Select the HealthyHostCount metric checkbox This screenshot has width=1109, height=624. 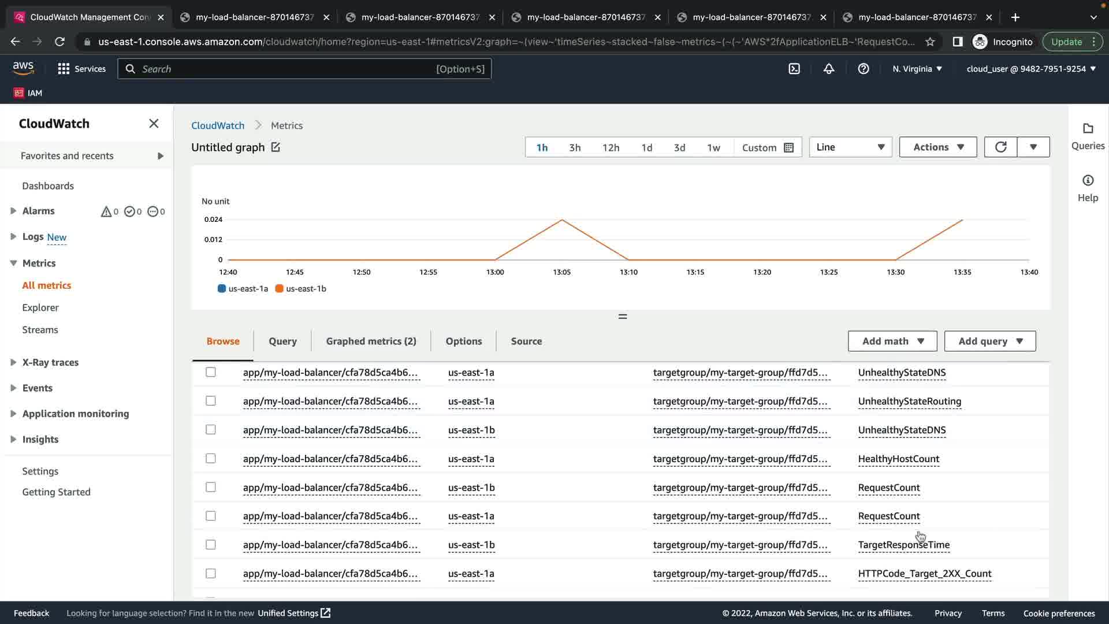(x=211, y=459)
